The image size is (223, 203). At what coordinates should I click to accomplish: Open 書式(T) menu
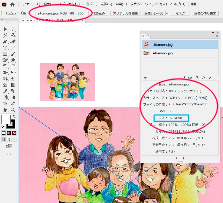coord(92,4)
